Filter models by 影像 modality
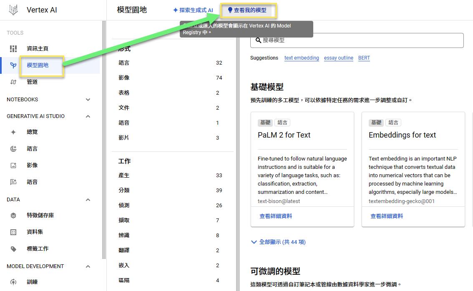Image resolution: width=473 pixels, height=291 pixels. click(124, 78)
